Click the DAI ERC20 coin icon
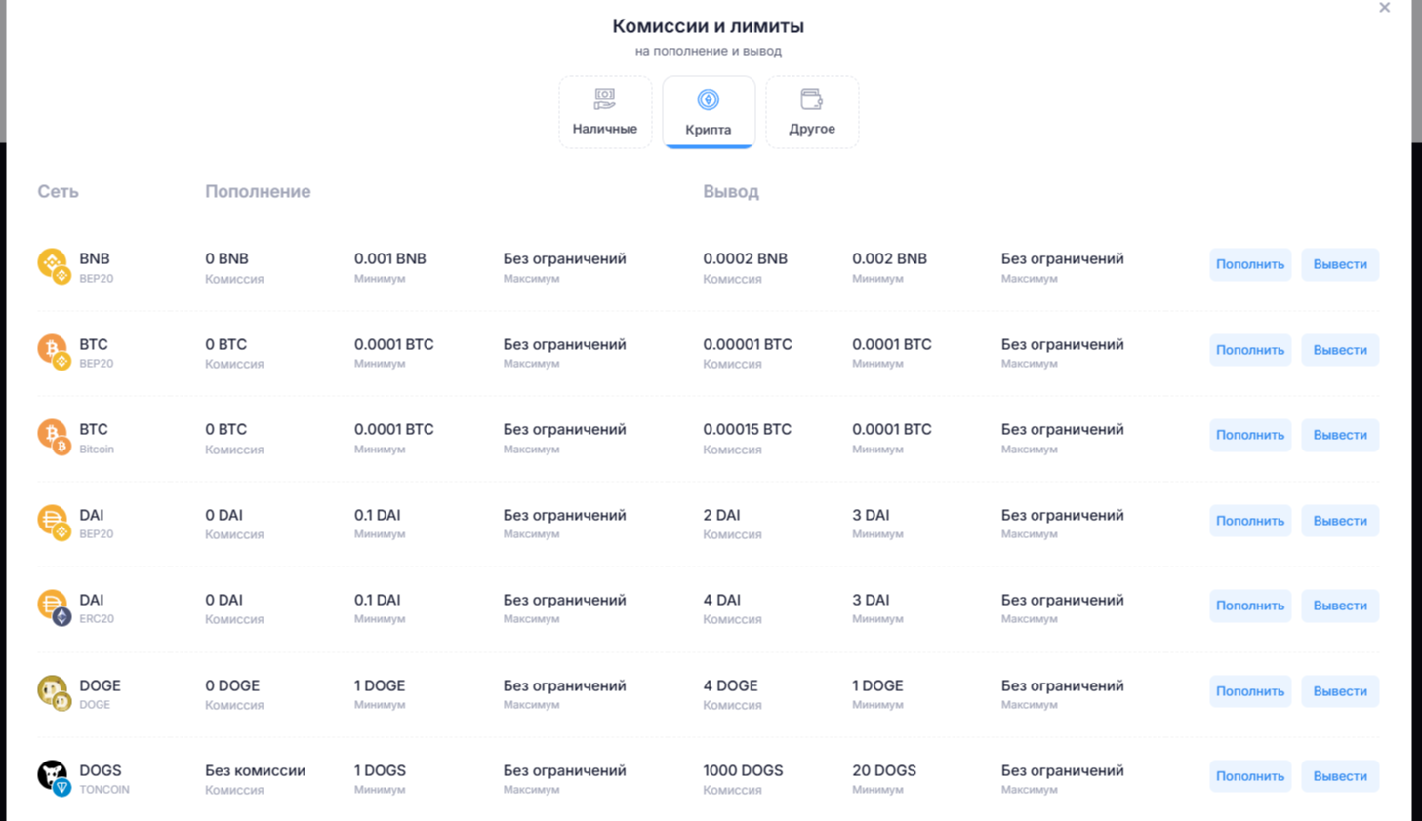Screen dimensions: 1422x821 tap(54, 606)
